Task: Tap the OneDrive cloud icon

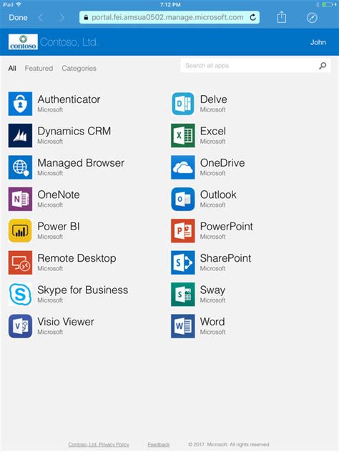Action: (x=183, y=167)
